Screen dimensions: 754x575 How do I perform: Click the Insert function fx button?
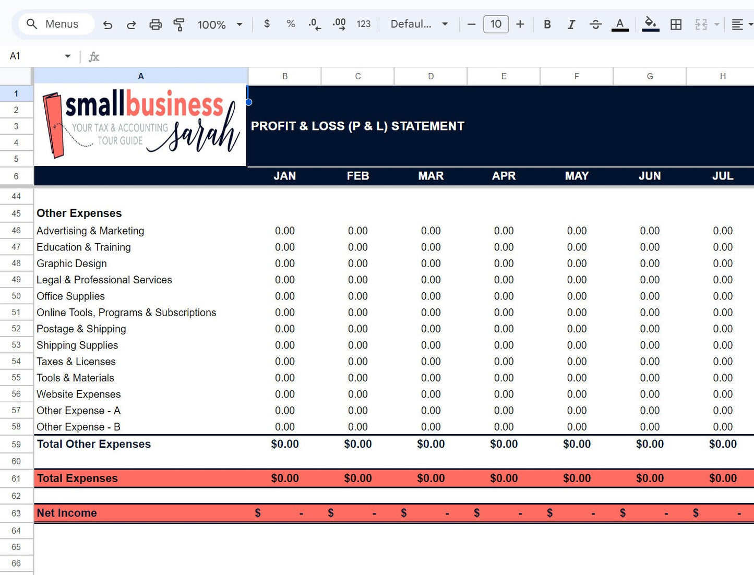[x=94, y=56]
